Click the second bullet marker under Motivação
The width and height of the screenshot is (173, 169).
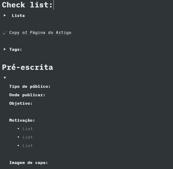[18, 137]
